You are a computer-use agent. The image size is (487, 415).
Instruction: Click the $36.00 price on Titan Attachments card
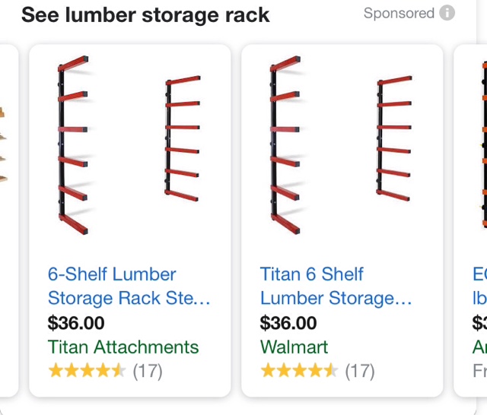[x=76, y=323]
